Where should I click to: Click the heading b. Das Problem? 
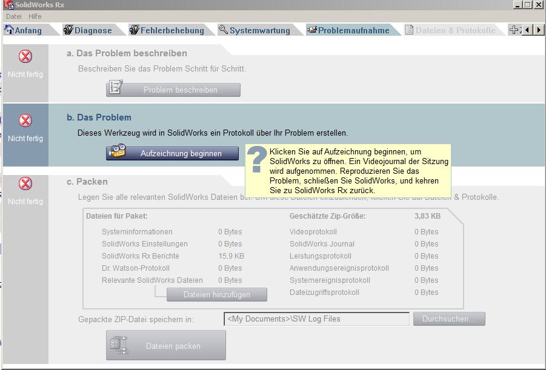click(x=99, y=117)
